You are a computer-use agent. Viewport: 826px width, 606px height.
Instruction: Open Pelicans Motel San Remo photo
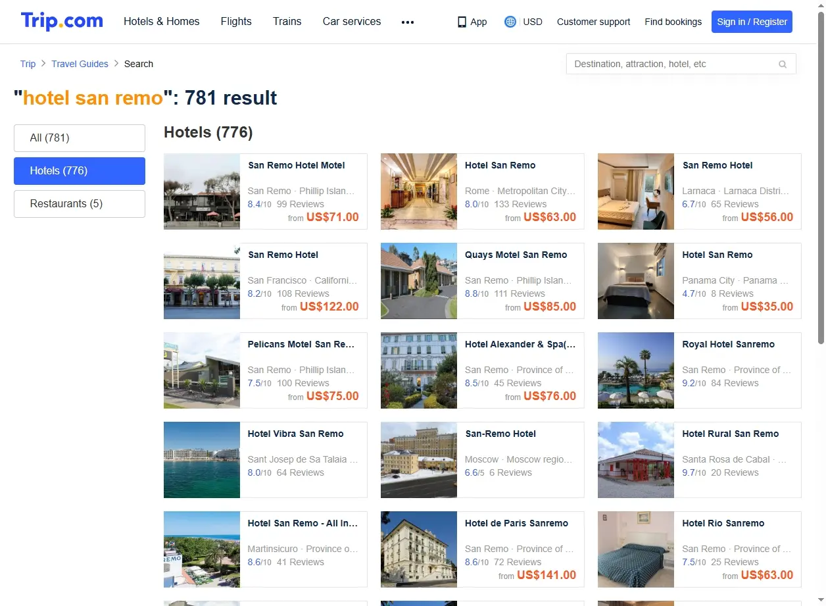202,370
